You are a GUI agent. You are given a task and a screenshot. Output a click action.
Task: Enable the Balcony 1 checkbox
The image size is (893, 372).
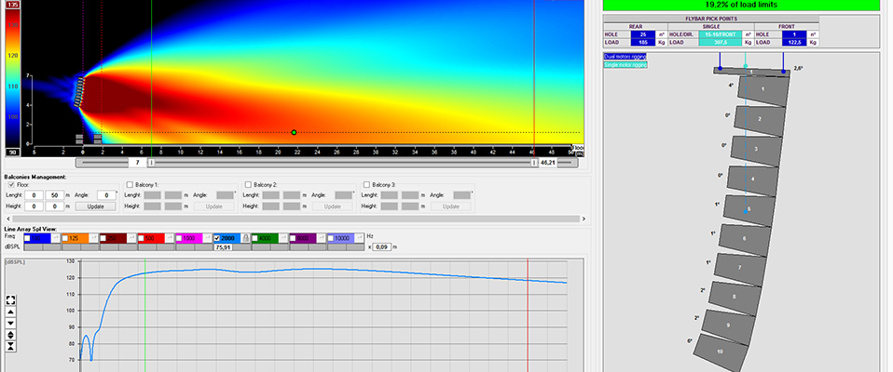pos(130,184)
